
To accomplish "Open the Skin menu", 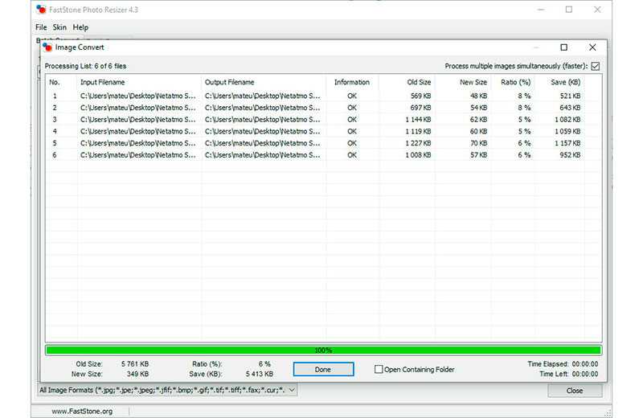I will tap(59, 27).
